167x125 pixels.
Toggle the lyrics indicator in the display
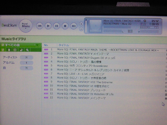tap(143, 24)
